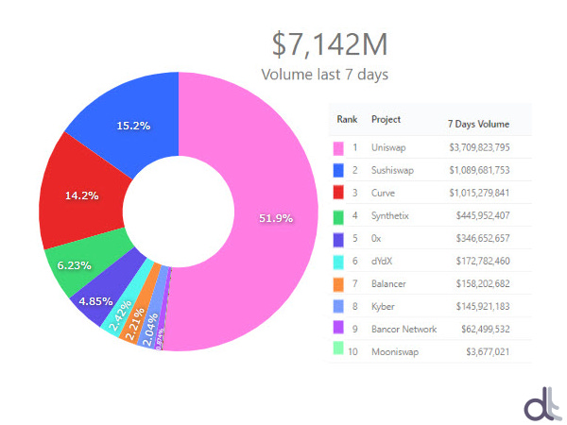Click the Rank column header
567x425 pixels.
tap(347, 119)
